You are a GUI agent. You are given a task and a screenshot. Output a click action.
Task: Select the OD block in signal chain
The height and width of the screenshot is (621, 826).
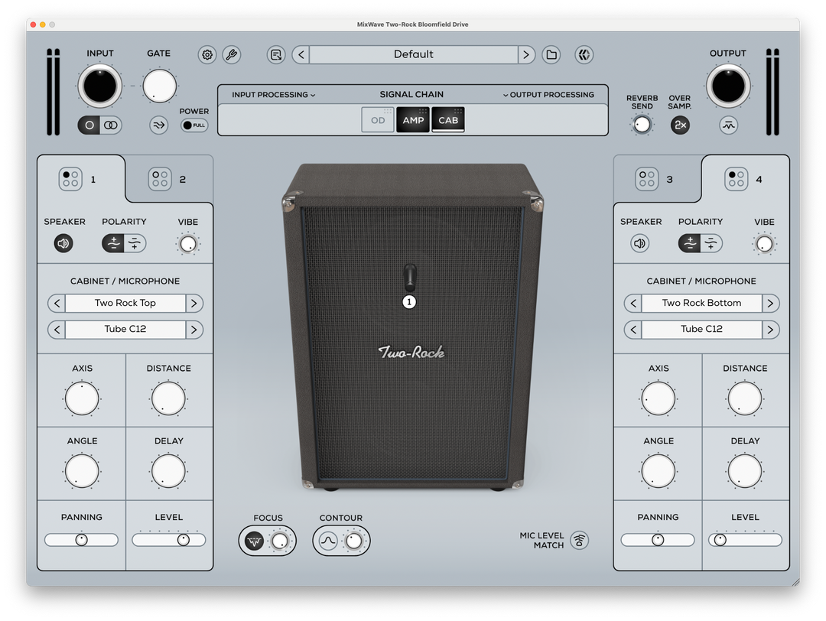point(378,120)
